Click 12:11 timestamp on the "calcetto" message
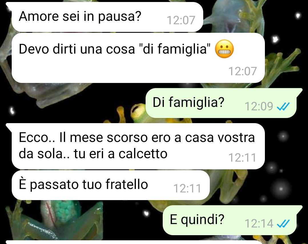 (x=243, y=158)
